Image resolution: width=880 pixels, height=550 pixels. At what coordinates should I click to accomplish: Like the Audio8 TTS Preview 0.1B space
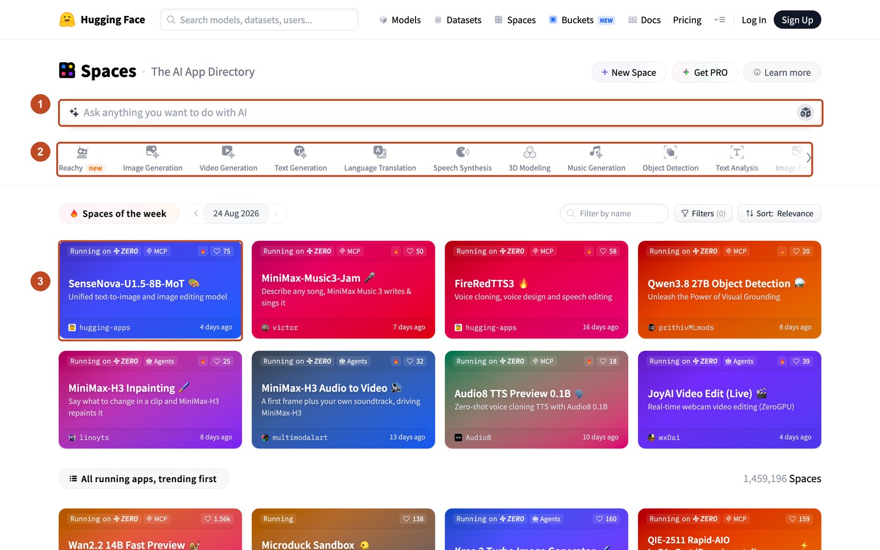(x=608, y=361)
